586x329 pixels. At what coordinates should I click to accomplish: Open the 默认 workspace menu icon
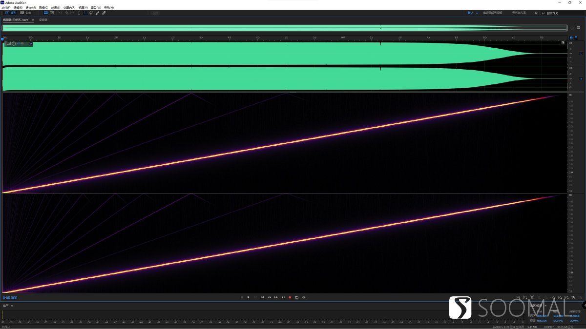click(477, 13)
